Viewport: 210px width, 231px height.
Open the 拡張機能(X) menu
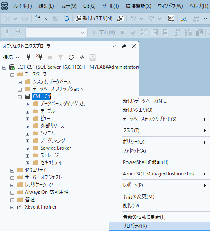click(x=138, y=6)
